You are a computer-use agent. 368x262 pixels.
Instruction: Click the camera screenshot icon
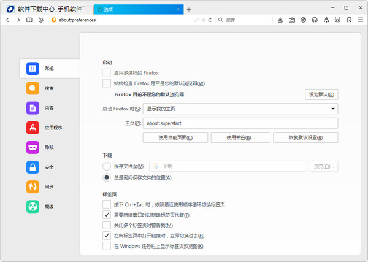pyautogui.click(x=292, y=20)
